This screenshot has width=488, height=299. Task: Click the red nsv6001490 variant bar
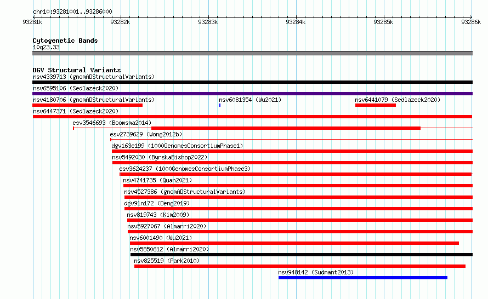(x=294, y=243)
